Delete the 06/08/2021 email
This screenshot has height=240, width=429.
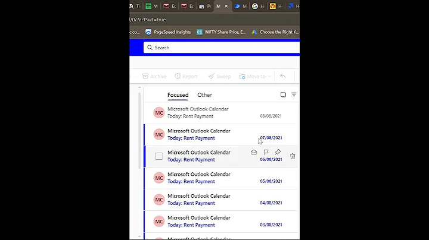pos(293,156)
